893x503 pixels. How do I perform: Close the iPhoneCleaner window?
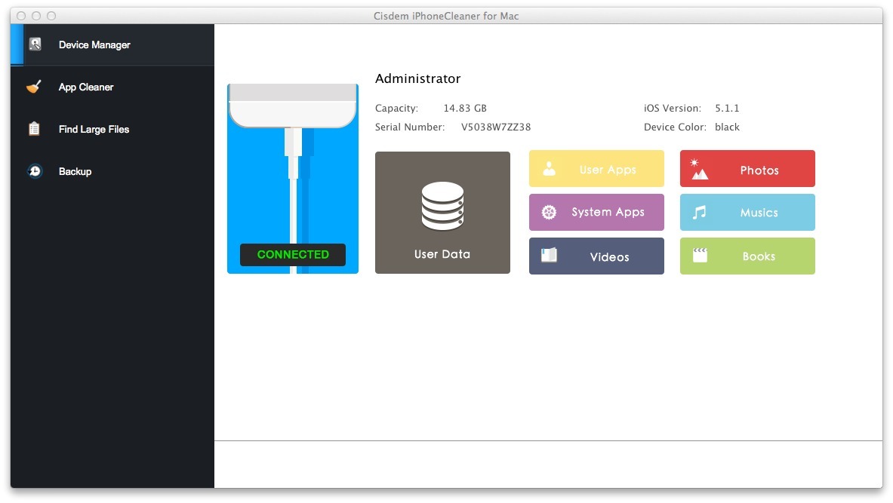tap(21, 16)
